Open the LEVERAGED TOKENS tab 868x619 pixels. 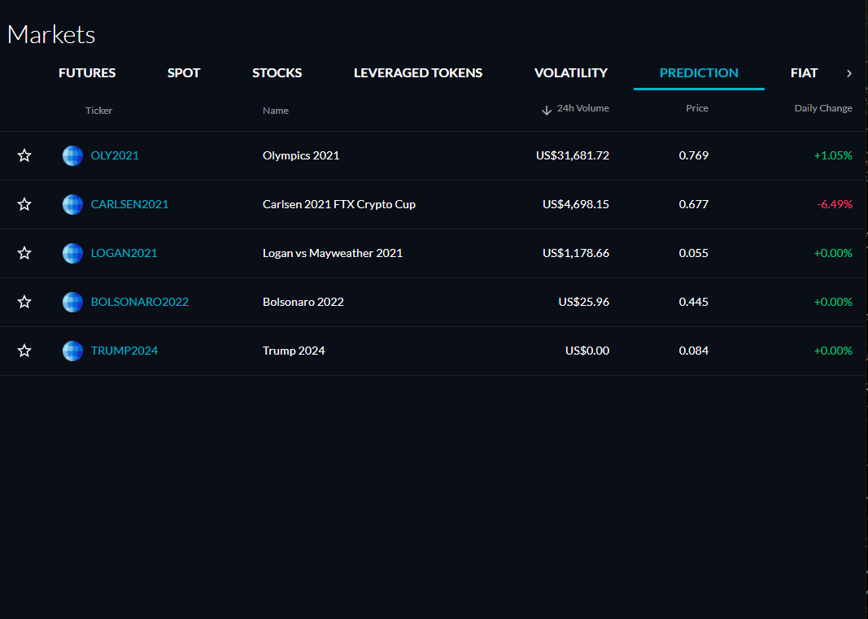click(x=418, y=72)
